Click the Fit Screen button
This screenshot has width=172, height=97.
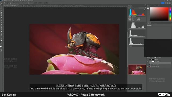40,3
